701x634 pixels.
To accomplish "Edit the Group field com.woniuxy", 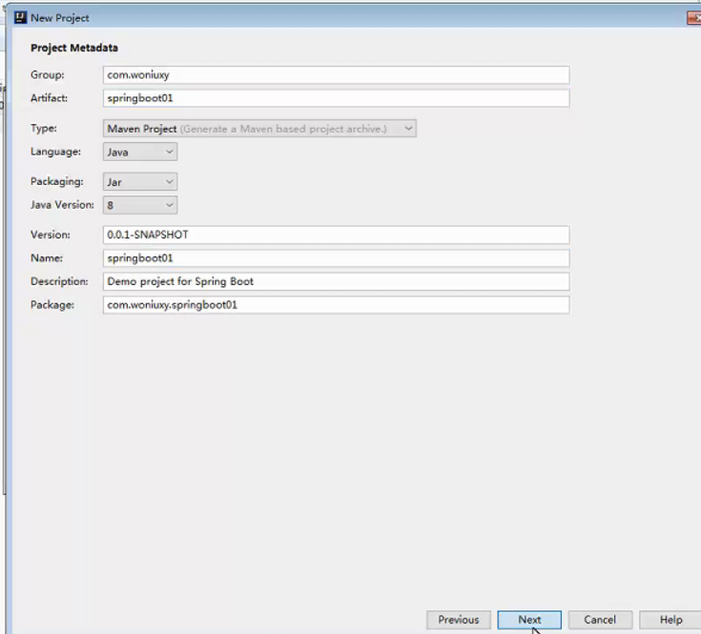I will (x=336, y=74).
